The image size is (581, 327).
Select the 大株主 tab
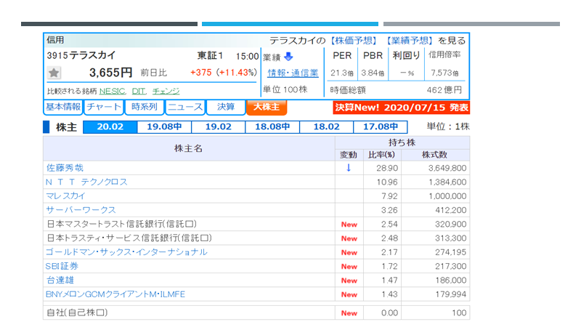(267, 107)
